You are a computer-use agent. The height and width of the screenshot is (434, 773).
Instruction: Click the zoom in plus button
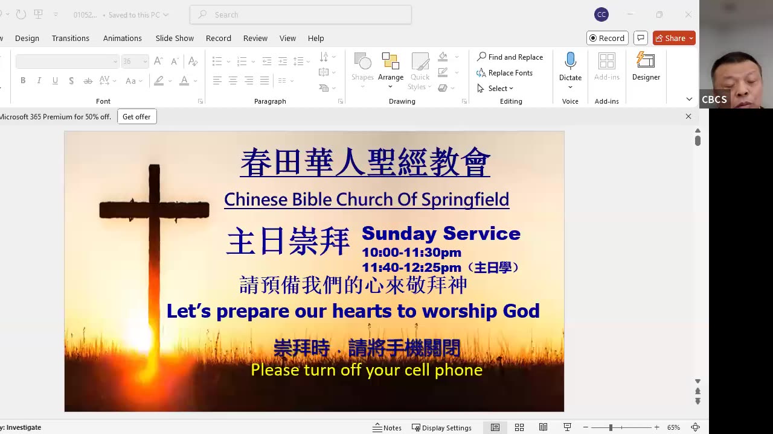tap(656, 427)
